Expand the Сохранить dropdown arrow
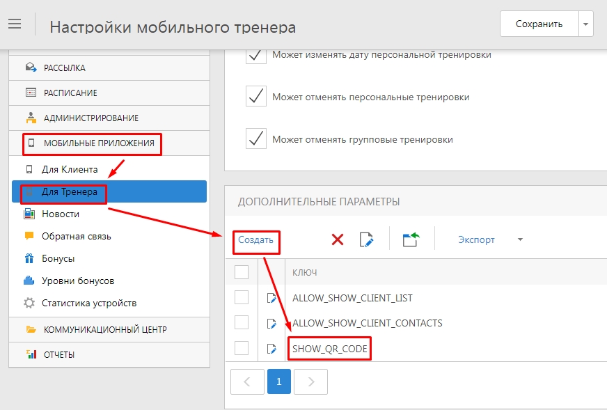 coord(585,24)
